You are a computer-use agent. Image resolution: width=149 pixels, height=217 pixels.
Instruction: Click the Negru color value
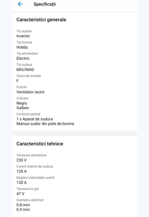coord(22,103)
